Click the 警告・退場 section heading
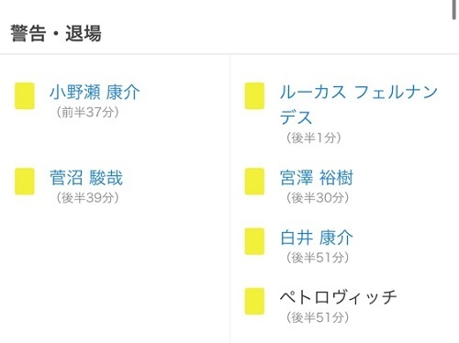The image size is (459, 343). (x=56, y=33)
